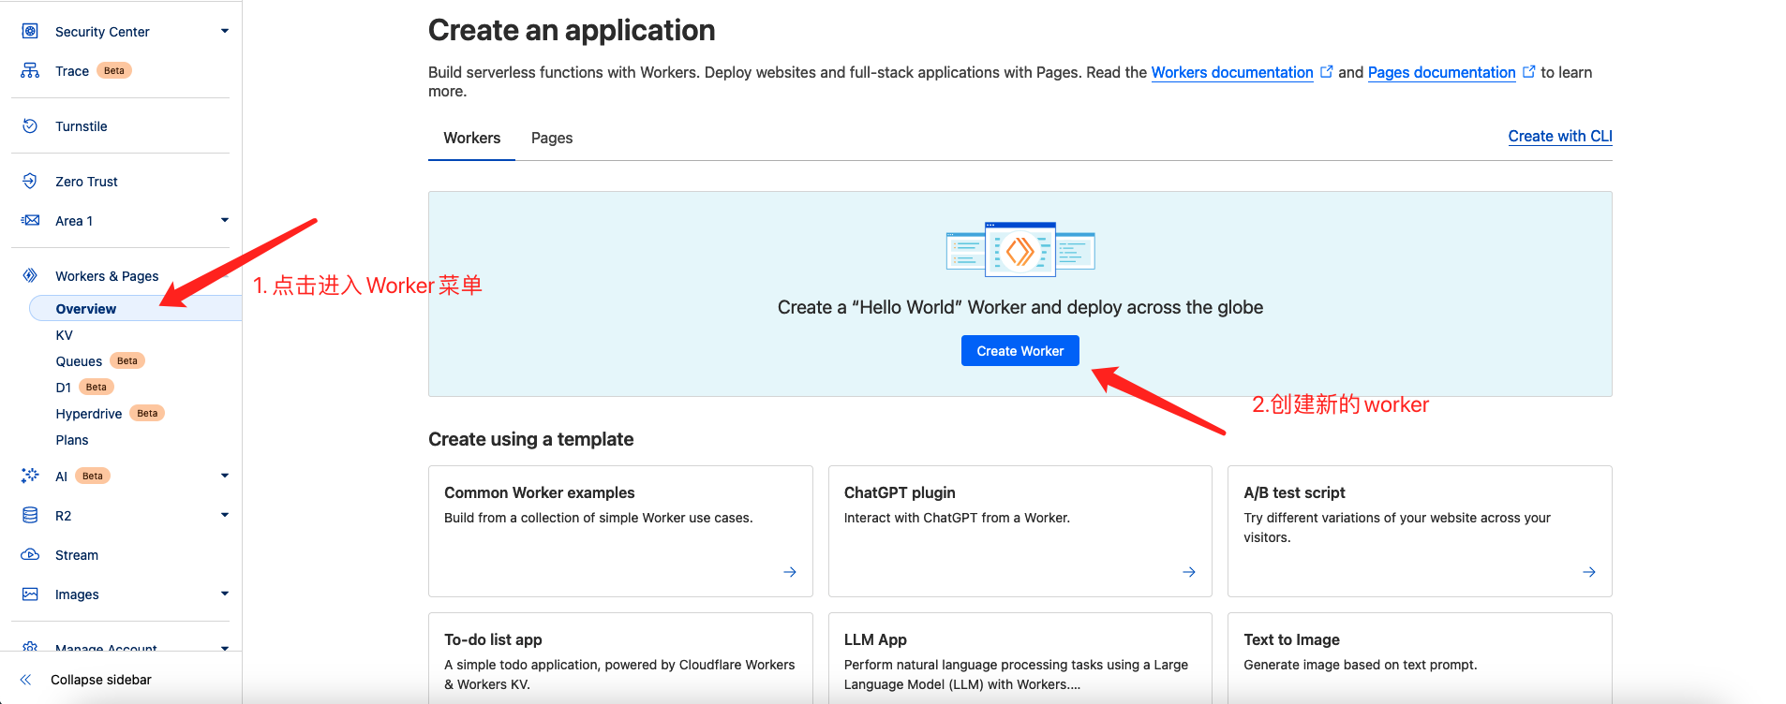Open the KV item under Workers & Pages
The image size is (1786, 704).
click(65, 335)
